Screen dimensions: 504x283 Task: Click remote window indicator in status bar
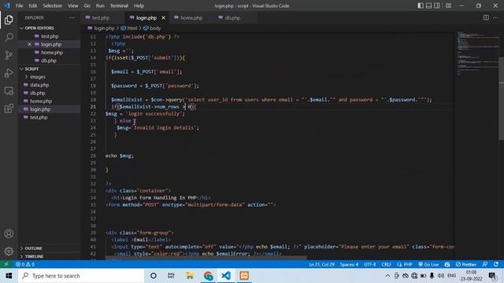pyautogui.click(x=6, y=264)
